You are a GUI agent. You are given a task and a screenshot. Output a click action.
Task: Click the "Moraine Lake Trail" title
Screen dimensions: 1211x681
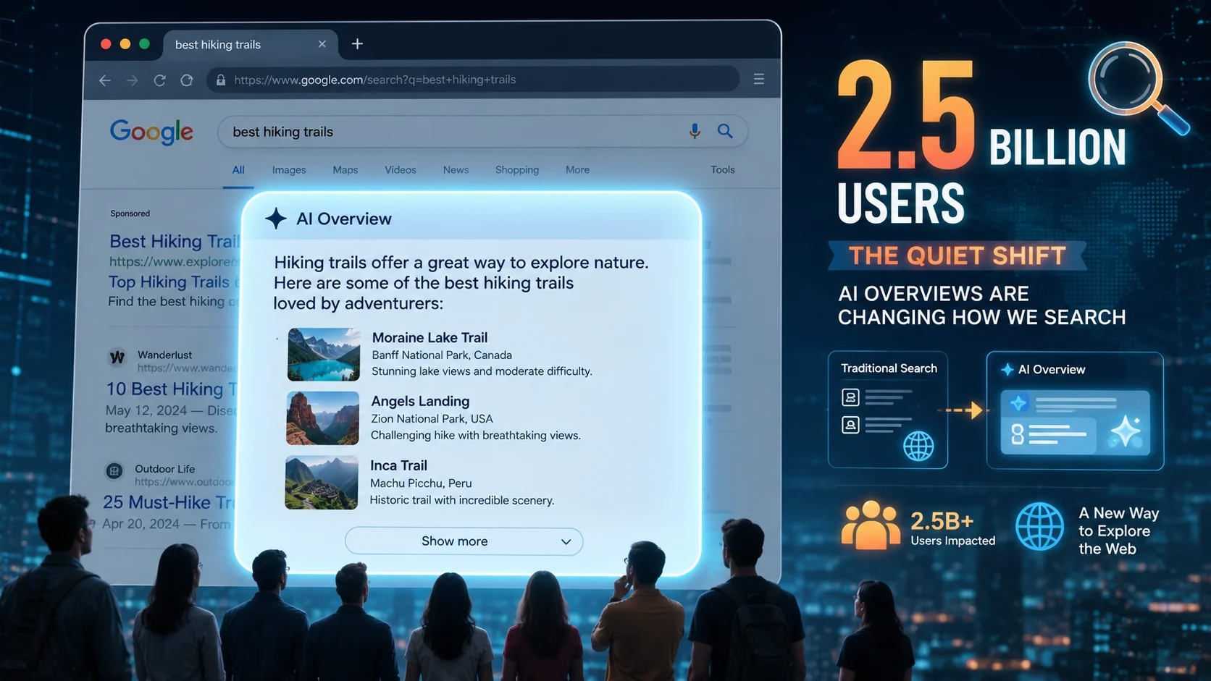tap(429, 338)
